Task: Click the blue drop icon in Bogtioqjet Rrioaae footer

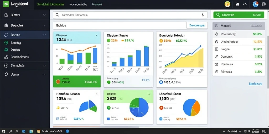Action: point(161,82)
